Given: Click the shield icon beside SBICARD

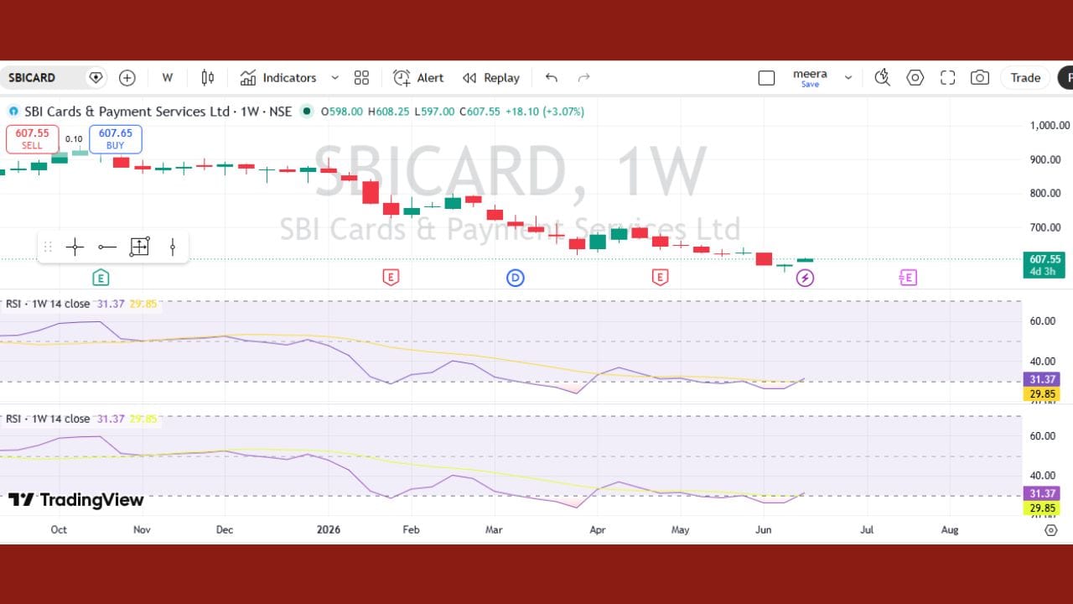Looking at the screenshot, I should pos(96,78).
